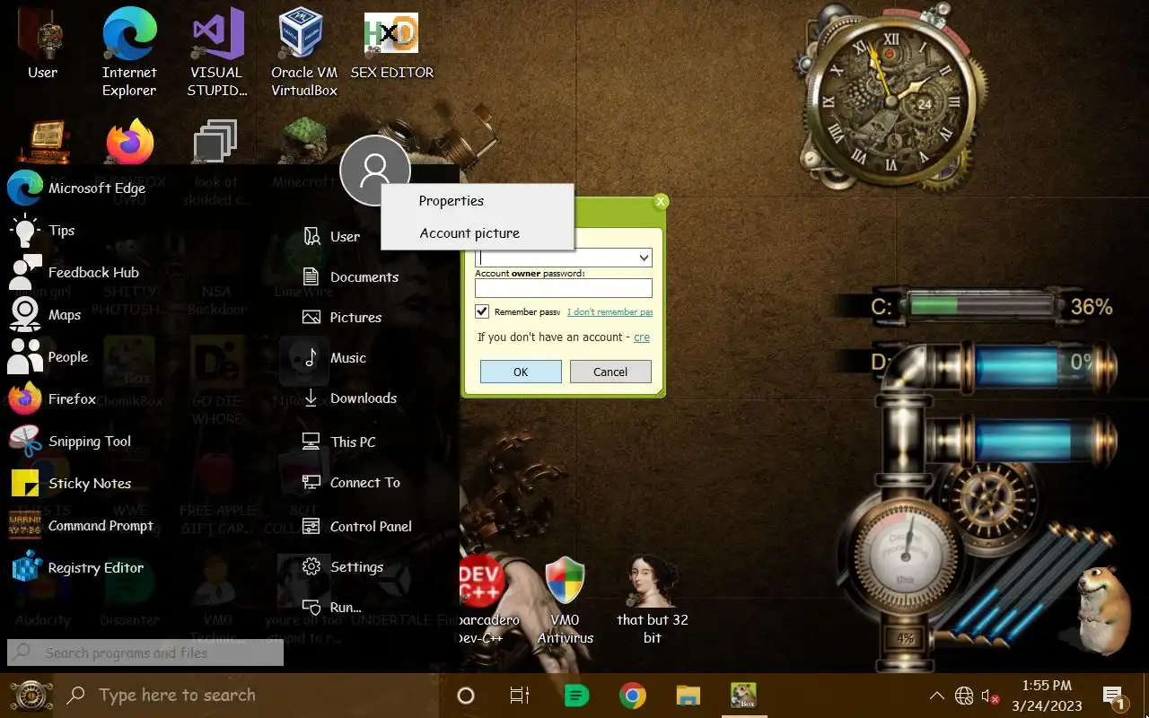Open Control Panel from start menu
Image resolution: width=1149 pixels, height=718 pixels.
[357, 527]
